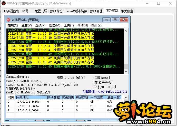Switch to the 数据备份 tab
177x126 pixels.
[x=56, y=11]
